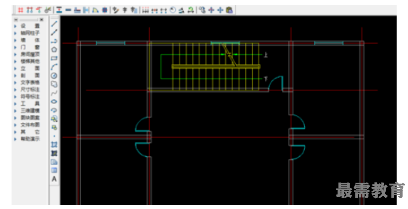
Task: Open the 帮助演示 menu entry
Action: 30,139
